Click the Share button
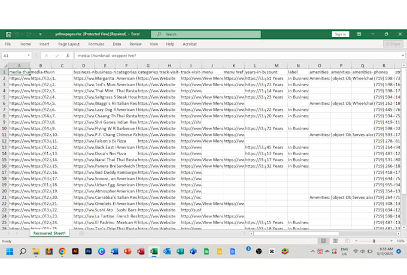Viewport: 407px width, 275px height. (x=393, y=44)
